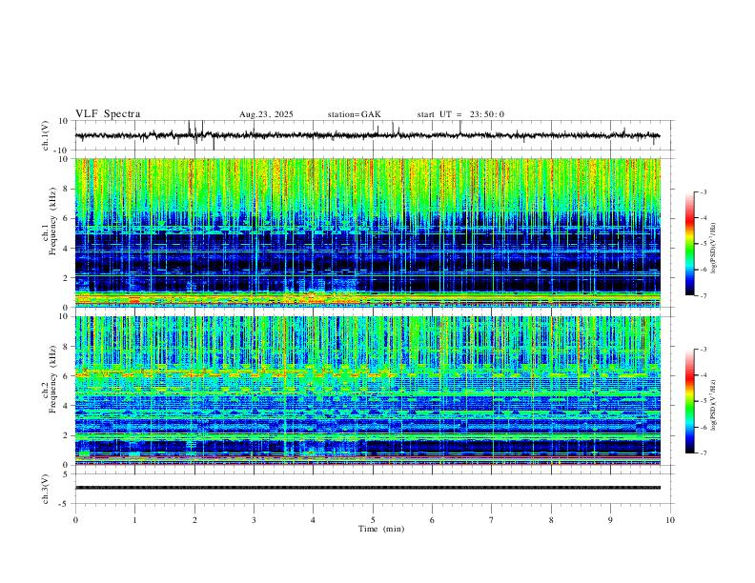Click time axis tick label "4"
The height and width of the screenshot is (583, 755).
click(313, 520)
